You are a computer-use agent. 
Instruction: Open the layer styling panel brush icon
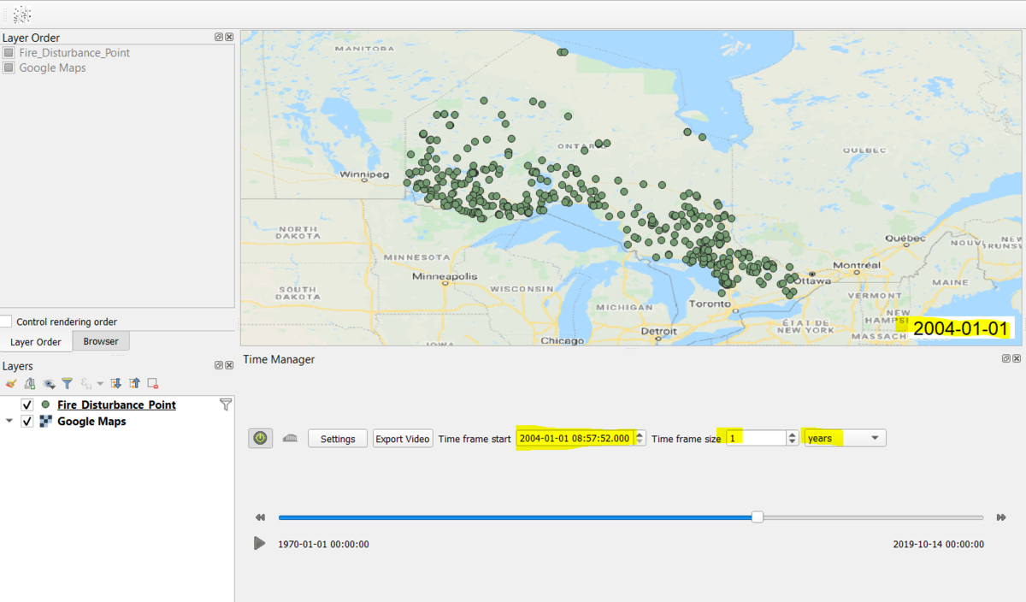click(x=11, y=384)
